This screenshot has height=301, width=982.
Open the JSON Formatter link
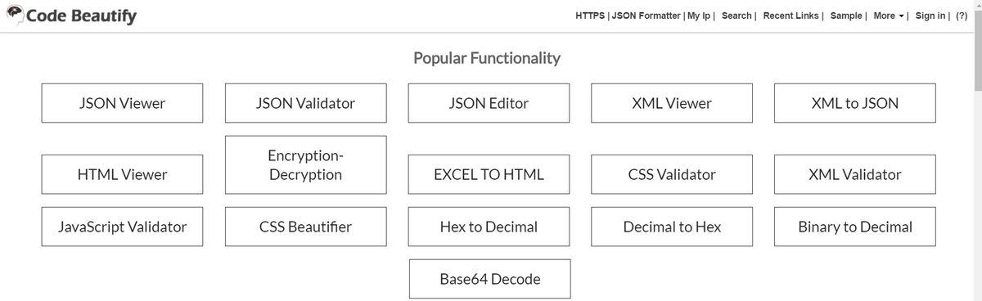[x=646, y=16]
